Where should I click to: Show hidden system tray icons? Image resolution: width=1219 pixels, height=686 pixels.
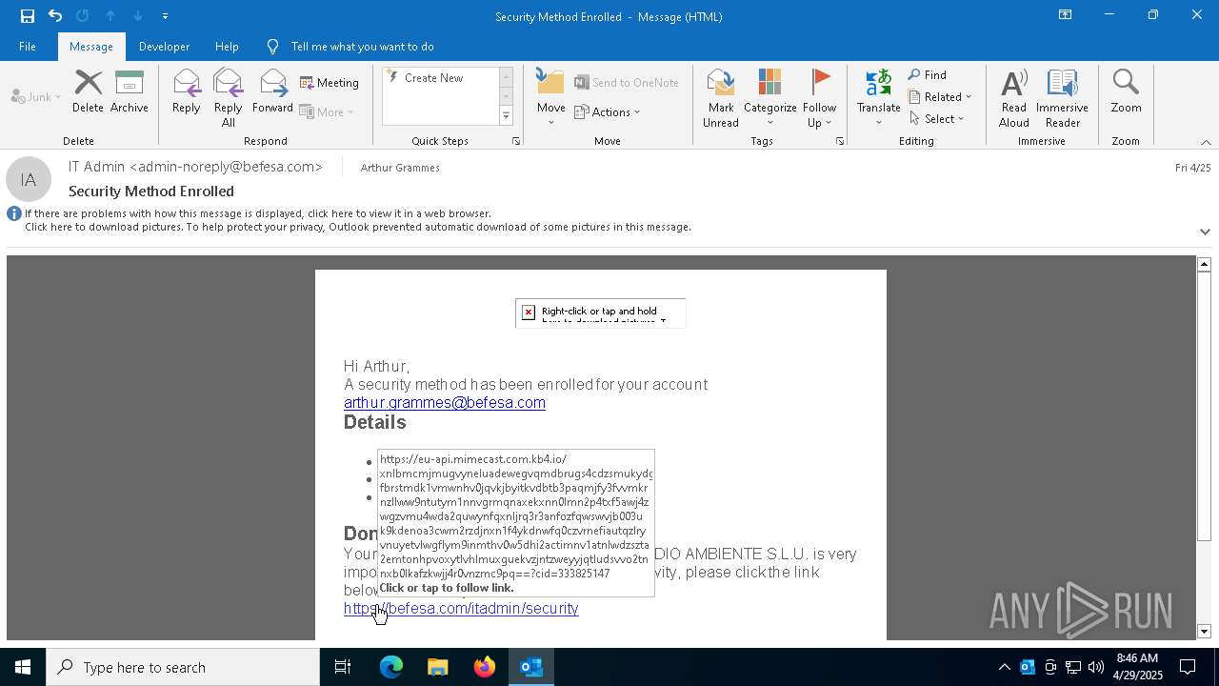point(1004,667)
